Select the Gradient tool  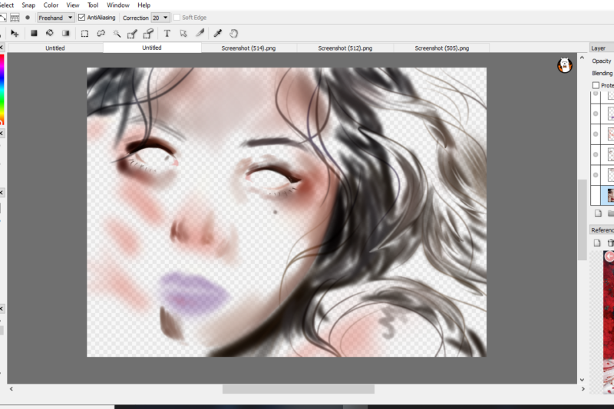[x=66, y=34]
